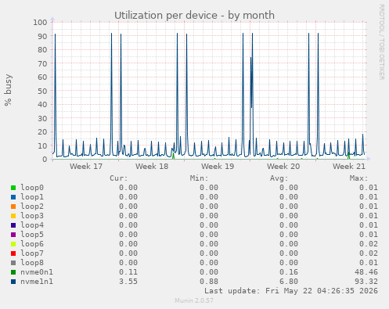Image resolution: width=389 pixels, height=309 pixels.
Task: Click the loop2 orange legend swatch
Action: point(13,207)
